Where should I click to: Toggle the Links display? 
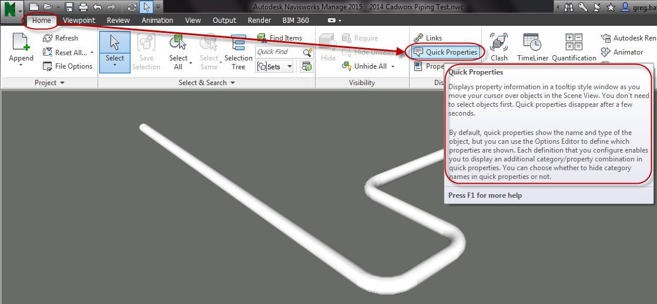(x=428, y=38)
